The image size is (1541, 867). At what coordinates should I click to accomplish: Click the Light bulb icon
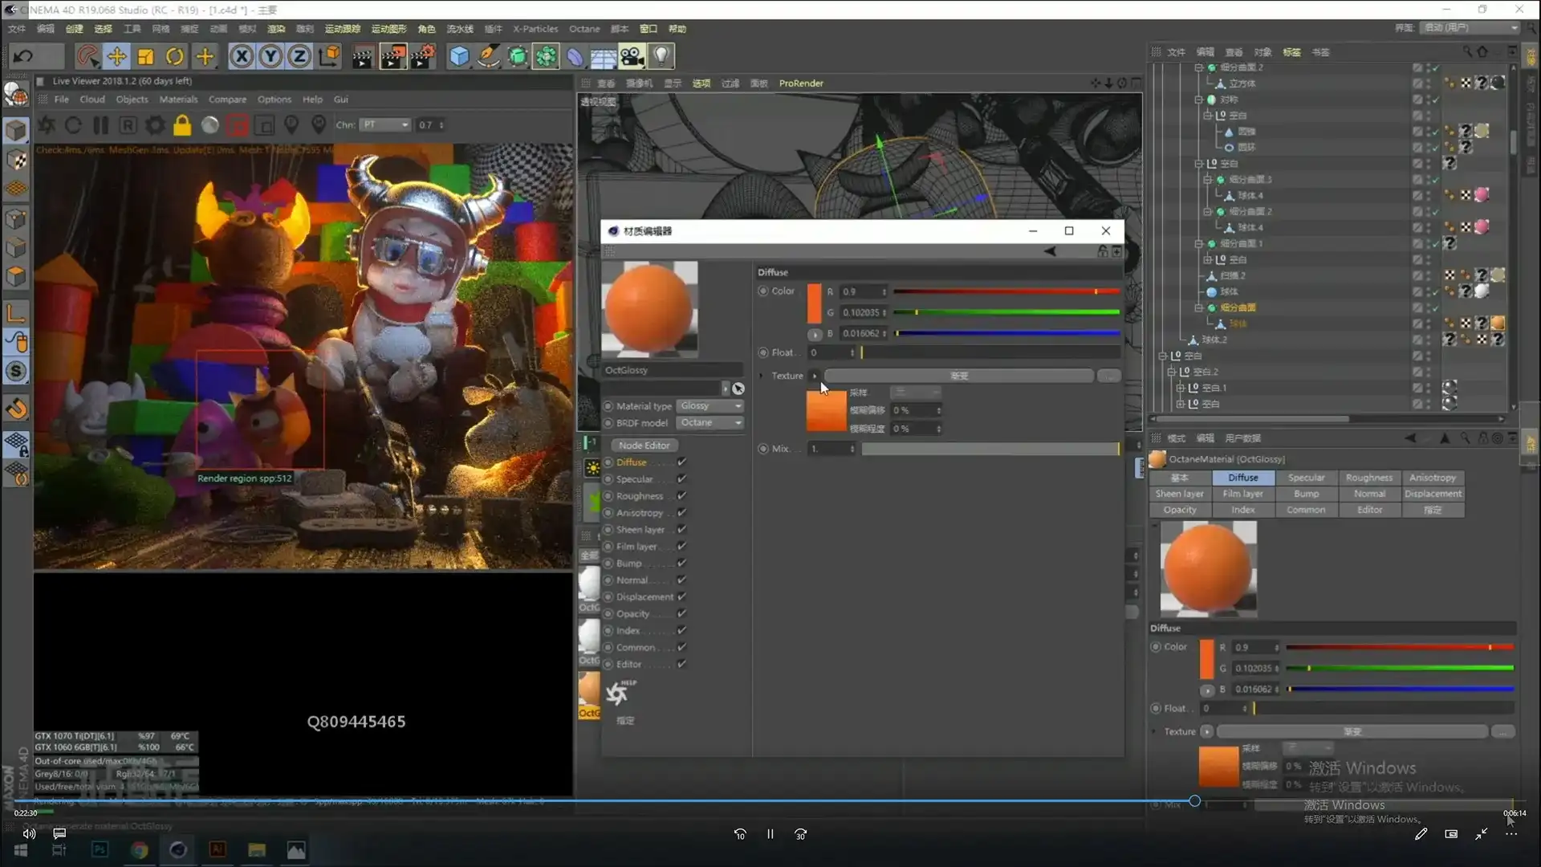[661, 56]
